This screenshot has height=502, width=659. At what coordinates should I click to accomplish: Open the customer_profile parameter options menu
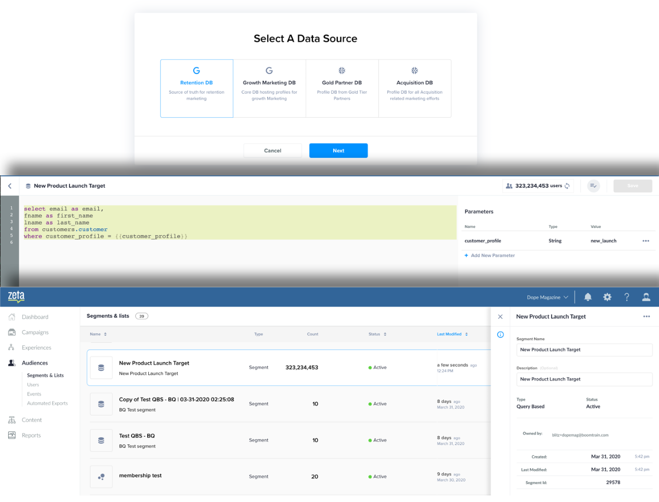[646, 240]
